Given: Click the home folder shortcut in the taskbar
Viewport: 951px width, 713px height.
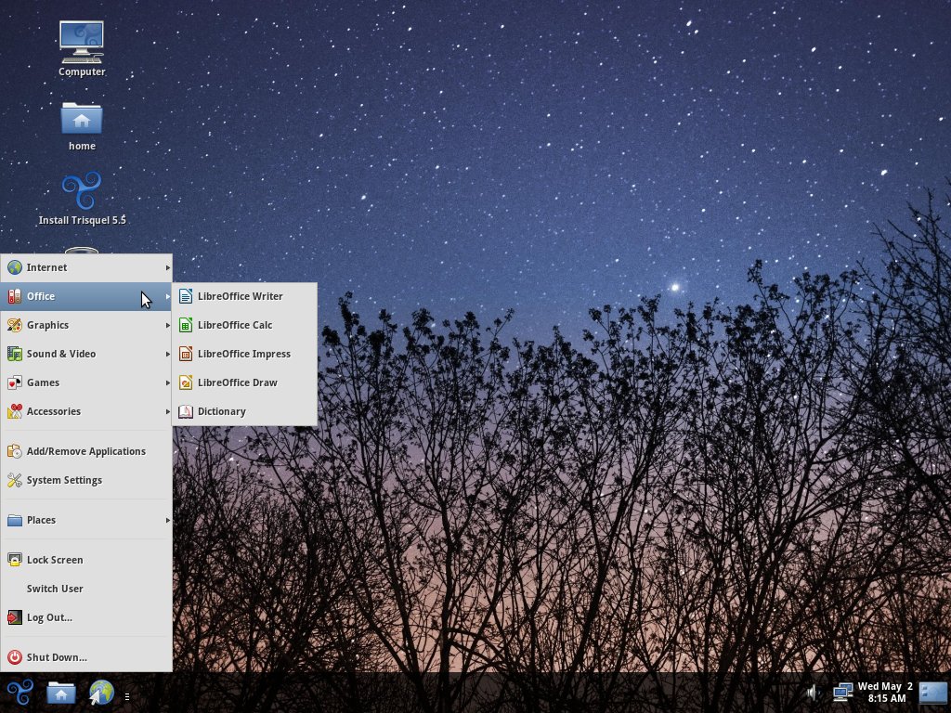Looking at the screenshot, I should tap(61, 693).
